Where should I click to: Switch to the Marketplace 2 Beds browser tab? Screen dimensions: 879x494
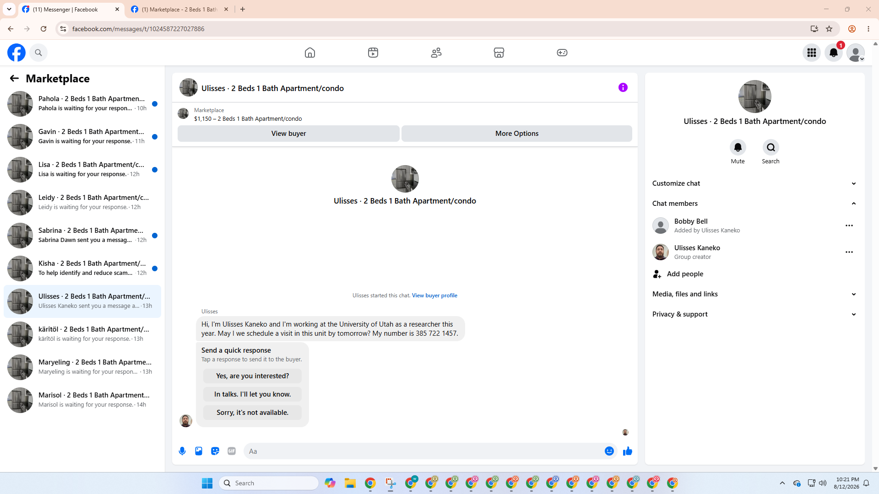(179, 9)
